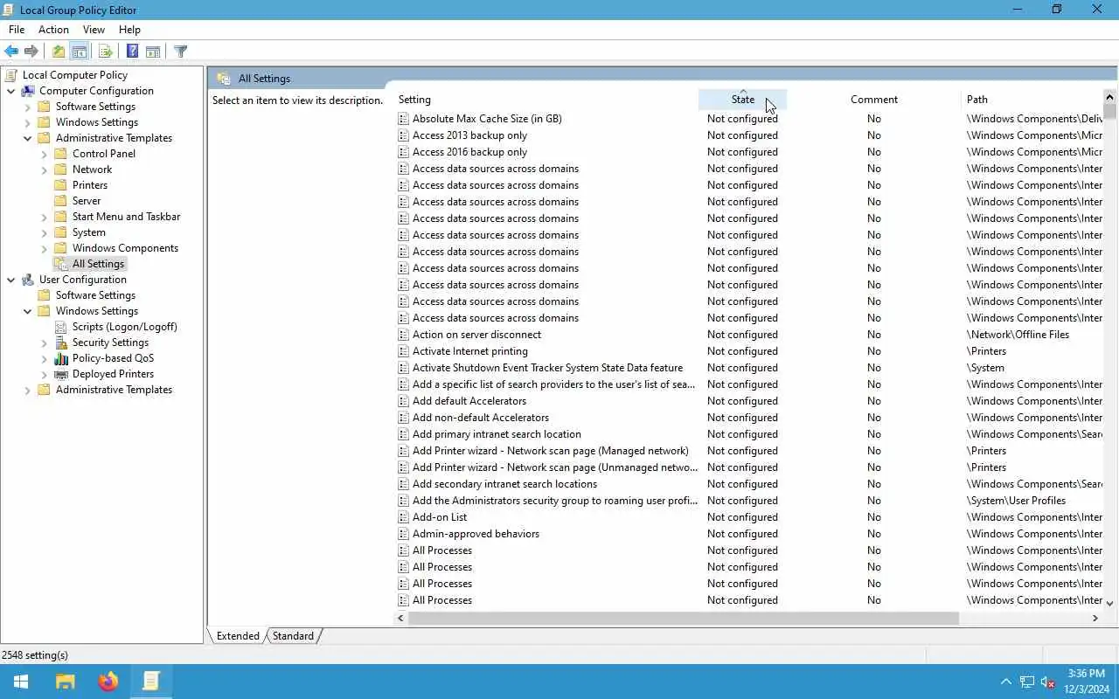
Task: Select 'Add secondary intranet search locations' setting
Action: pyautogui.click(x=504, y=484)
